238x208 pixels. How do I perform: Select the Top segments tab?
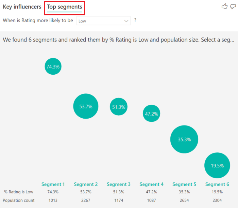64,7
